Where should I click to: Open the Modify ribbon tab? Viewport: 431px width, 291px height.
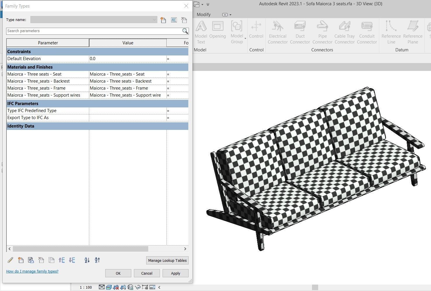204,15
